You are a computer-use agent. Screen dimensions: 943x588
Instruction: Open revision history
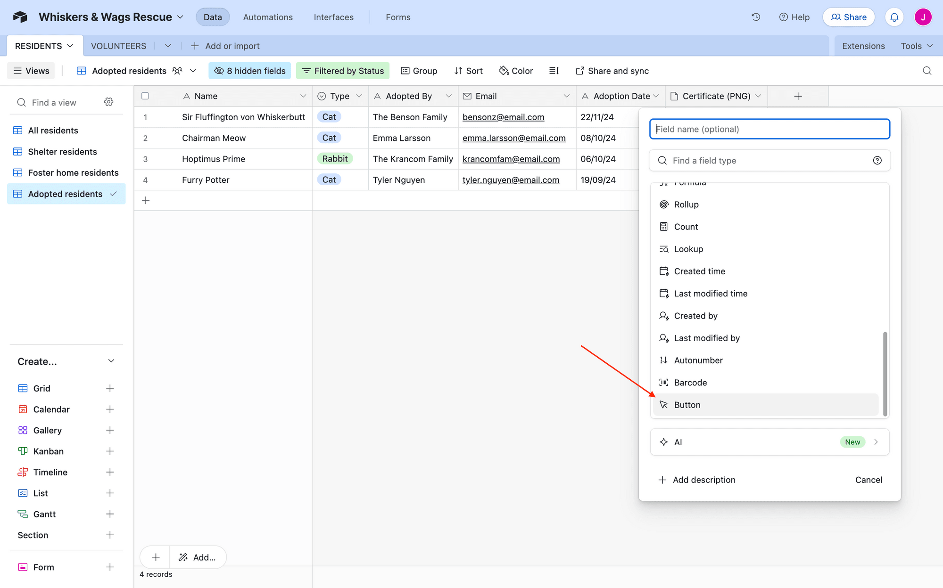tap(756, 16)
